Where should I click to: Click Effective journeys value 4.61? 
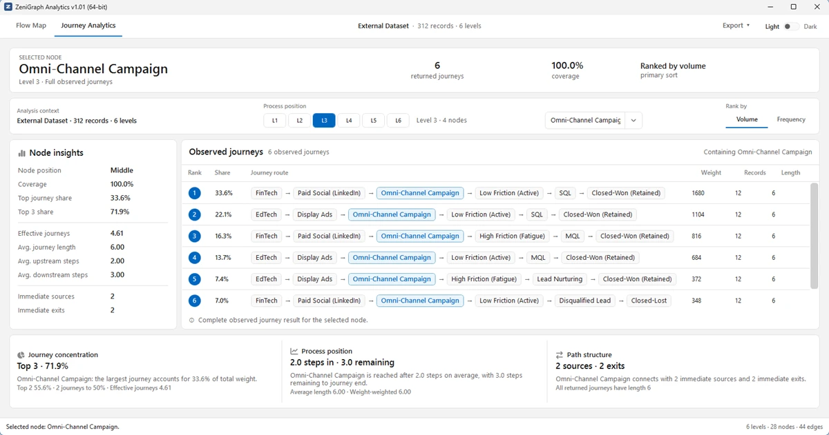pos(117,234)
